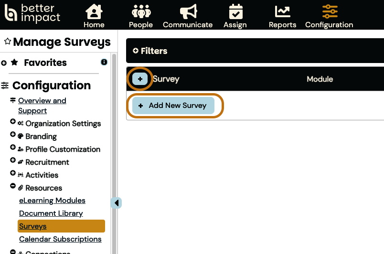The height and width of the screenshot is (254, 384).
Task: Open the People icon in top bar
Action: click(x=141, y=11)
